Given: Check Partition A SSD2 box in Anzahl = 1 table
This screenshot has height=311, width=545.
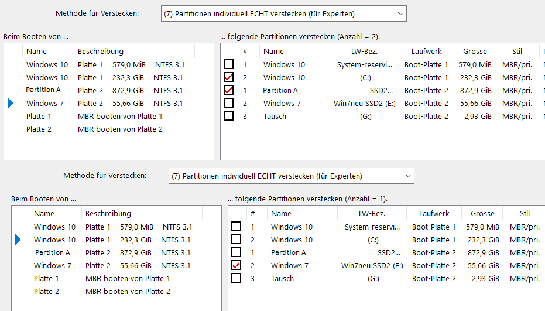Looking at the screenshot, I should point(236,252).
